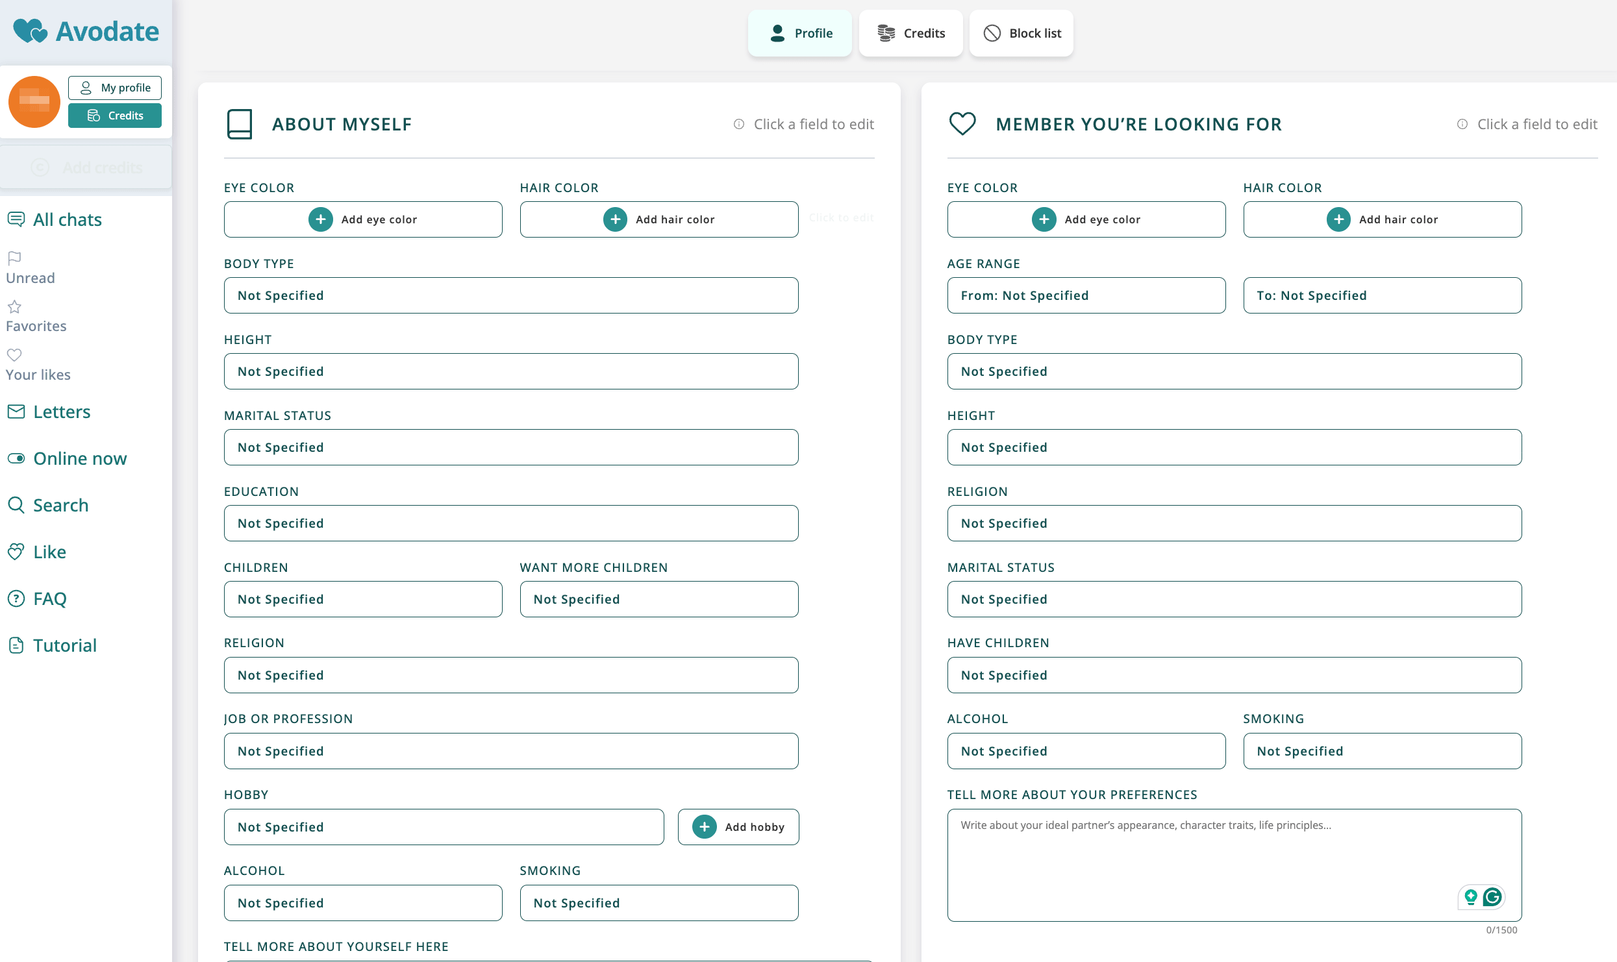1617x962 pixels.
Task: Open partner Religion field
Action: coord(1235,523)
